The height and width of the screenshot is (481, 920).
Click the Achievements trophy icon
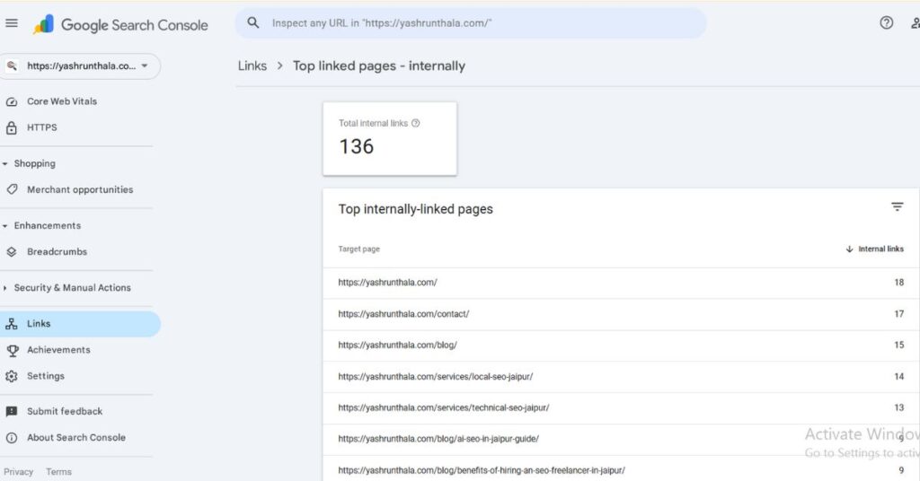(11, 350)
